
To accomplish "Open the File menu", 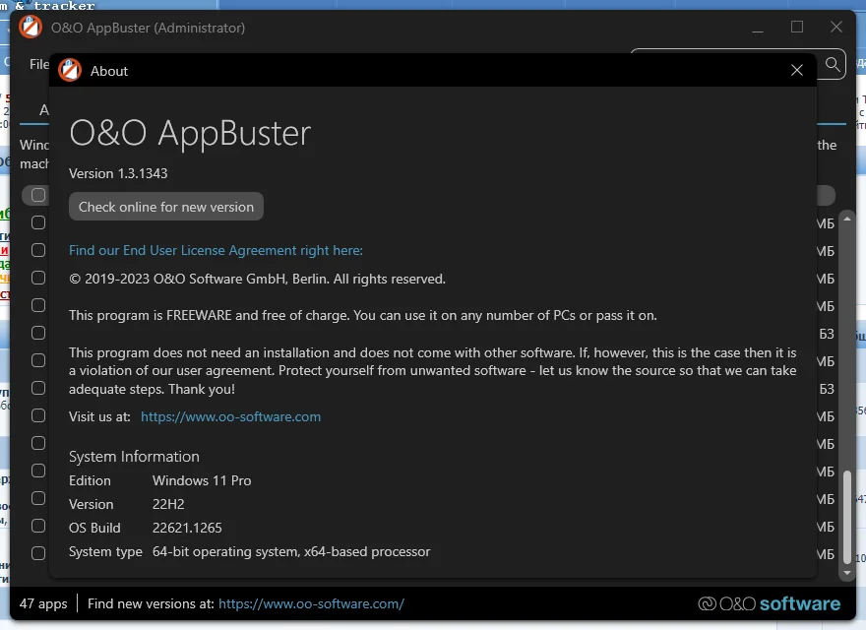I will [x=39, y=64].
